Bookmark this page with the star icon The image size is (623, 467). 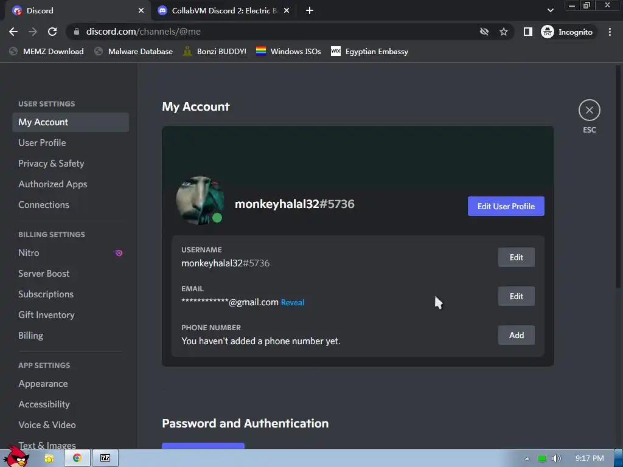(x=503, y=32)
